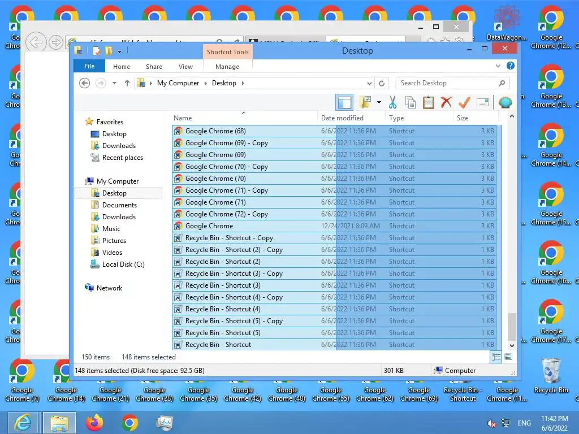The height and width of the screenshot is (434, 579).
Task: Open the Customize Quick Access Toolbar dropdown
Action: (119, 51)
